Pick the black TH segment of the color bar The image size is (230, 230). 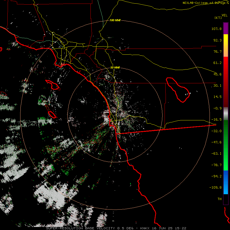(x=226, y=199)
